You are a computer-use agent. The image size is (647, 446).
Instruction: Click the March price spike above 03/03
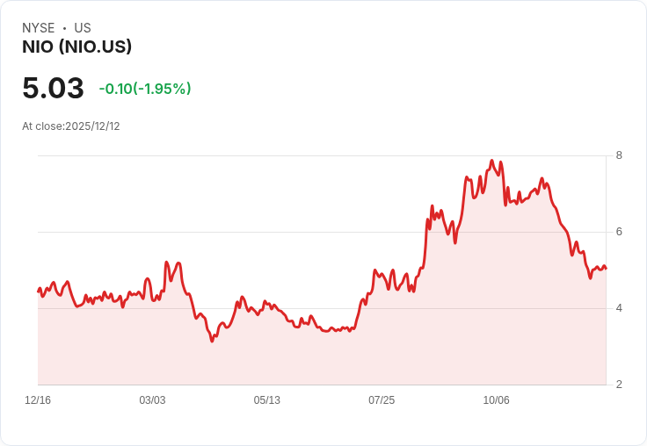(167, 263)
